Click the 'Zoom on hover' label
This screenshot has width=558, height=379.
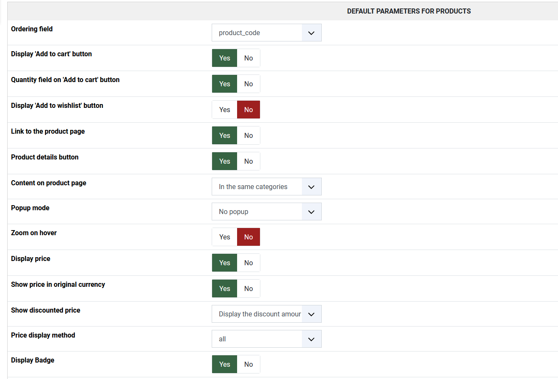coord(34,233)
